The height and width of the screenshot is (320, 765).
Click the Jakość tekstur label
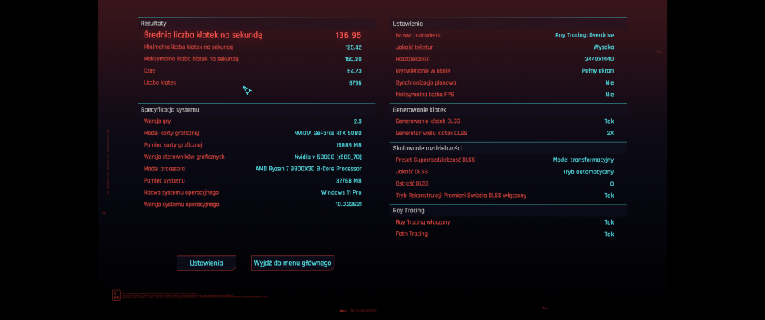(414, 47)
